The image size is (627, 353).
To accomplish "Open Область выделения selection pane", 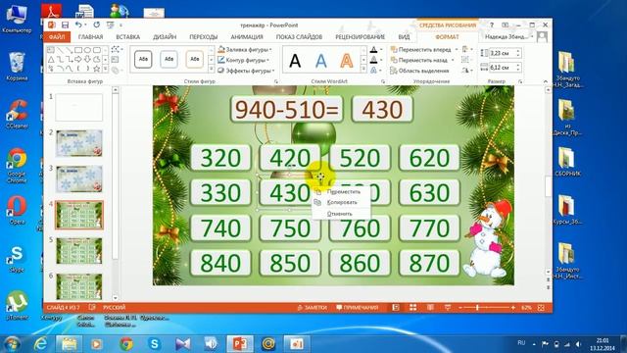I will click(x=420, y=71).
